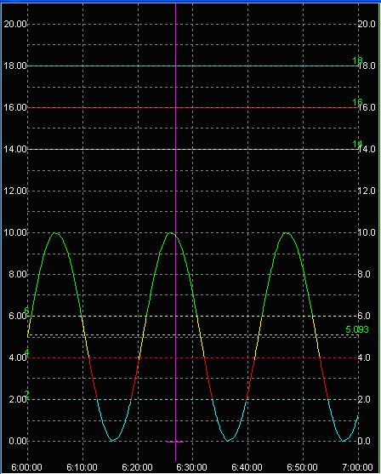Click the 6:30:00 time axis label
Screen dimensions: 381x474
pyautogui.click(x=191, y=467)
